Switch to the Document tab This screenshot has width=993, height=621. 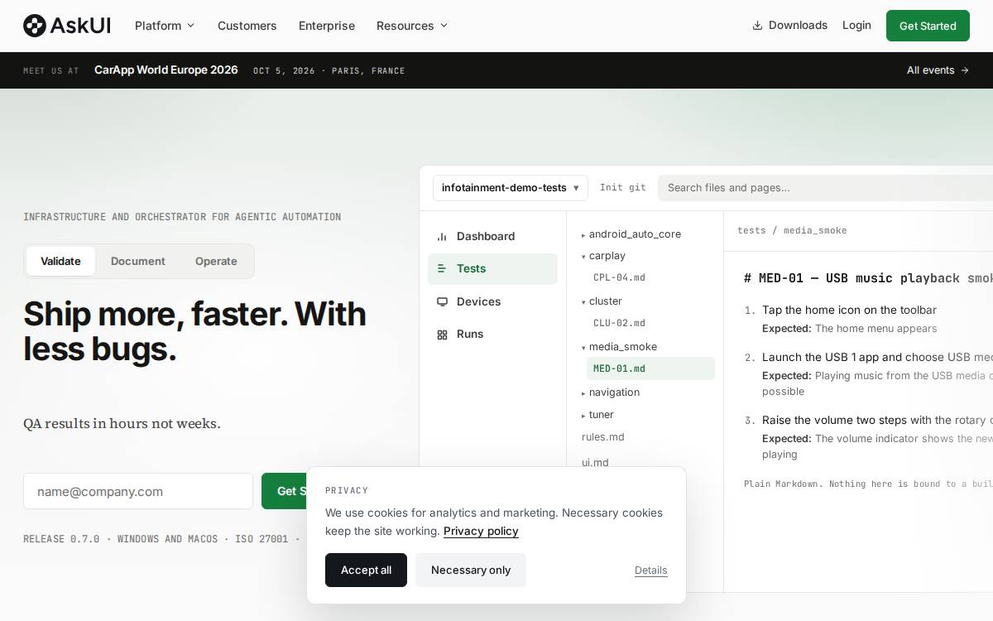tap(138, 261)
